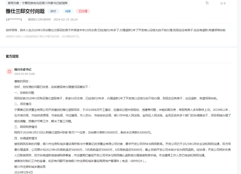The width and height of the screenshot is (241, 174).
Task: Click the responder name "银川市委书记"
Action: pos(23,69)
